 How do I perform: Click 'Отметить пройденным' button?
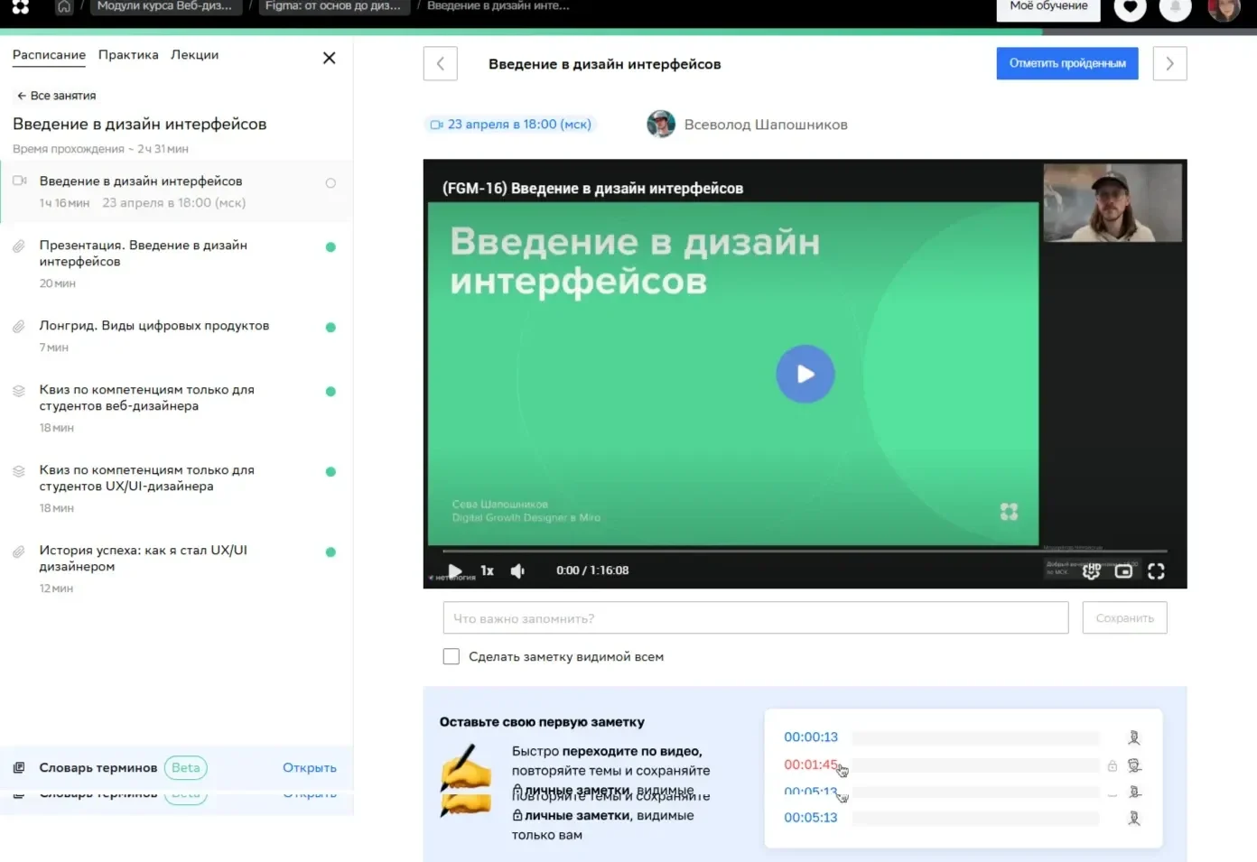(1067, 63)
